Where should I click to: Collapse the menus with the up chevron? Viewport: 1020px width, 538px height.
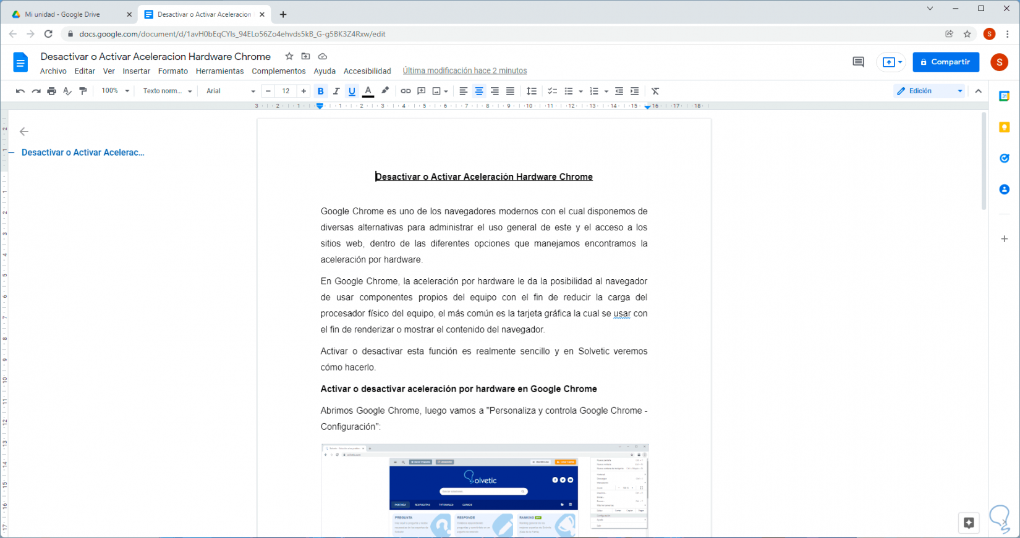[979, 91]
